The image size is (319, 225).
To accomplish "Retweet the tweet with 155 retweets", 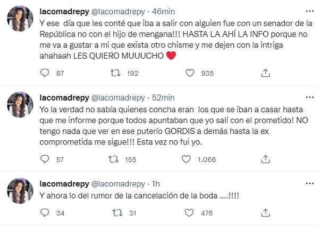I will coord(114,158).
